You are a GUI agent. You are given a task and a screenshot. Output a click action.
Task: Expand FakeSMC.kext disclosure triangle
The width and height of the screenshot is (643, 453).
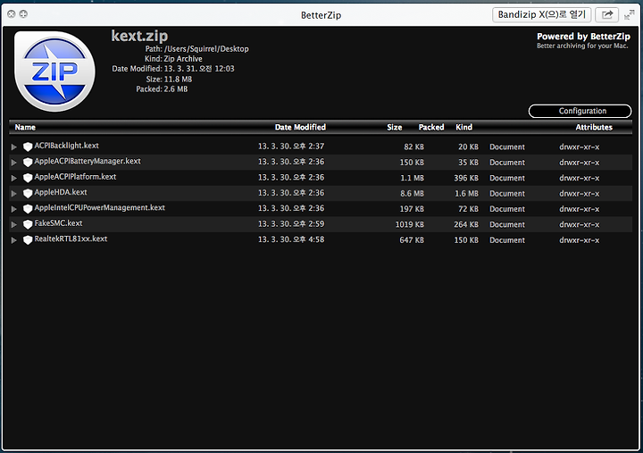tap(14, 225)
